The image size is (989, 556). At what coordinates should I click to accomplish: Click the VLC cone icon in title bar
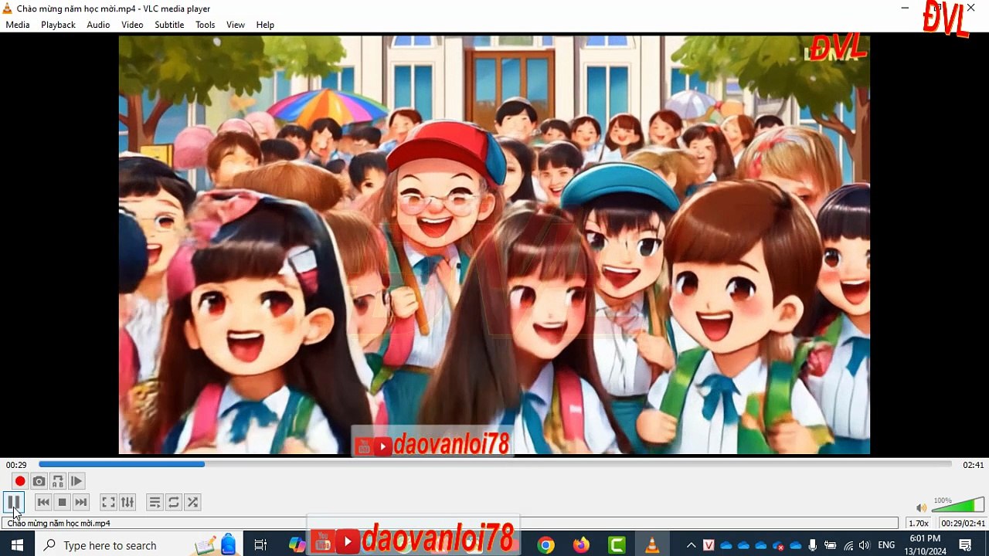8,8
